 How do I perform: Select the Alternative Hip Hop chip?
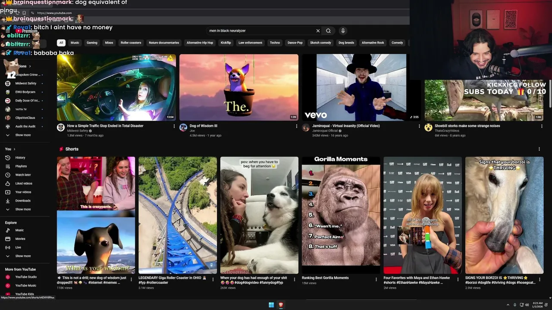(200, 43)
